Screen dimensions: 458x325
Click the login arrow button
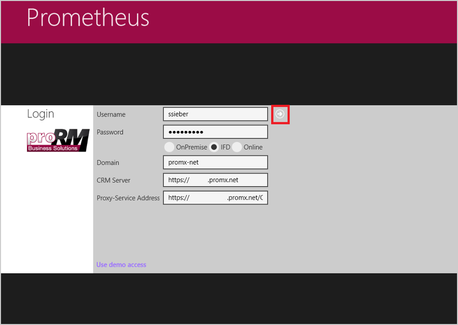280,114
